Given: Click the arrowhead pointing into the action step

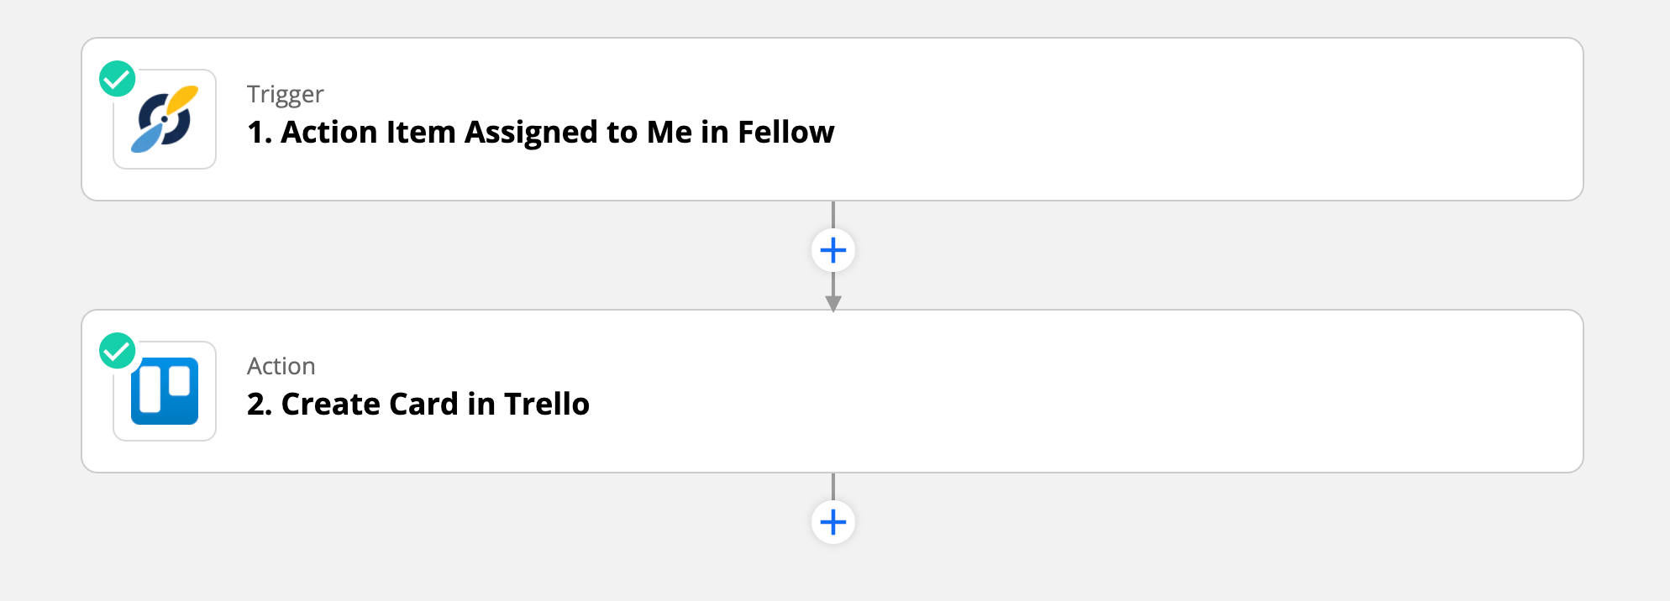Looking at the screenshot, I should 833,304.
